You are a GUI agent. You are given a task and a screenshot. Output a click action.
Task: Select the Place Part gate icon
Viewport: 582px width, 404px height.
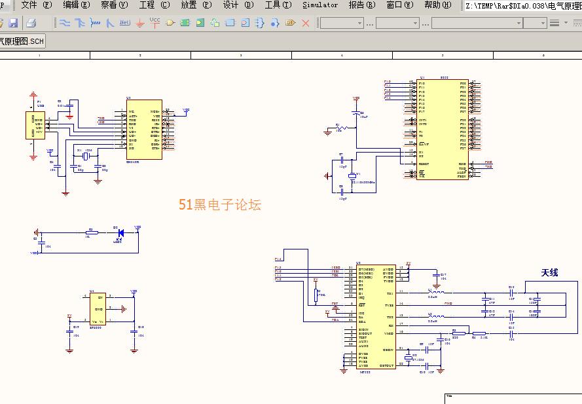click(170, 23)
